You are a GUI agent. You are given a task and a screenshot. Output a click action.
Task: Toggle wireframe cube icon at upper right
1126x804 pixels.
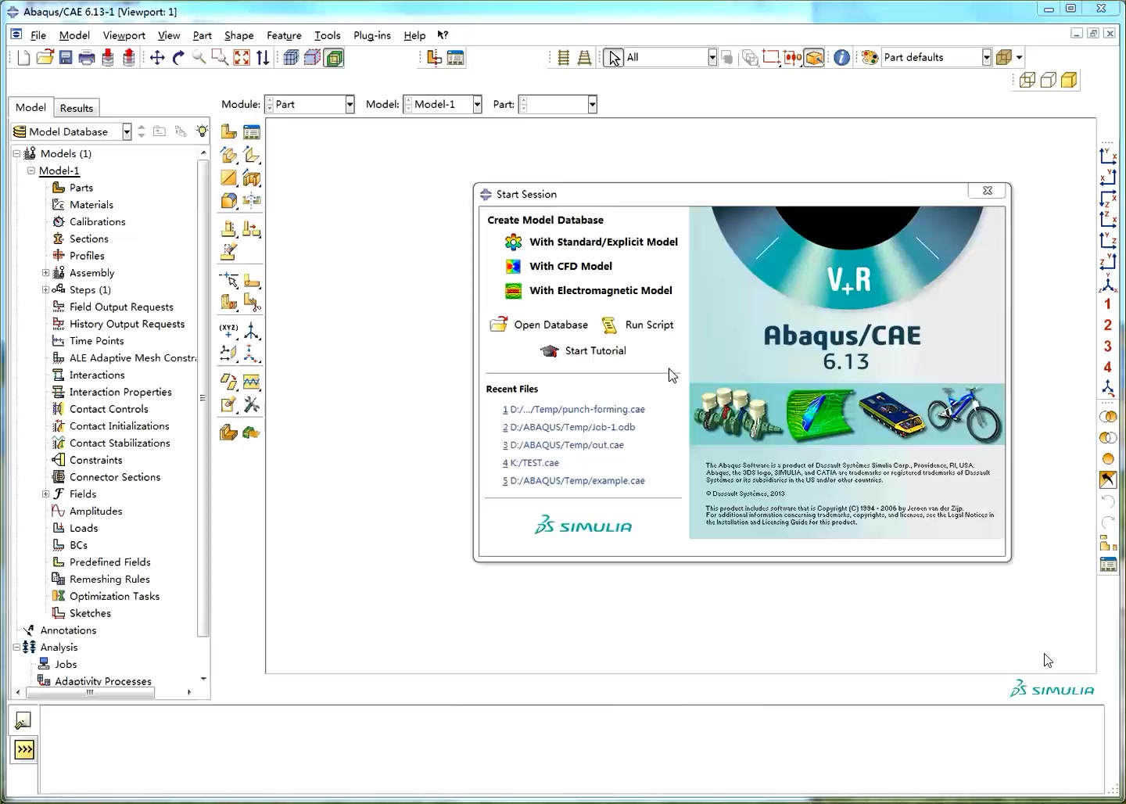click(x=1027, y=80)
